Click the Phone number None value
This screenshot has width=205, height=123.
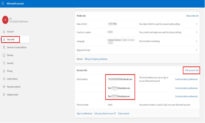pos(110,105)
